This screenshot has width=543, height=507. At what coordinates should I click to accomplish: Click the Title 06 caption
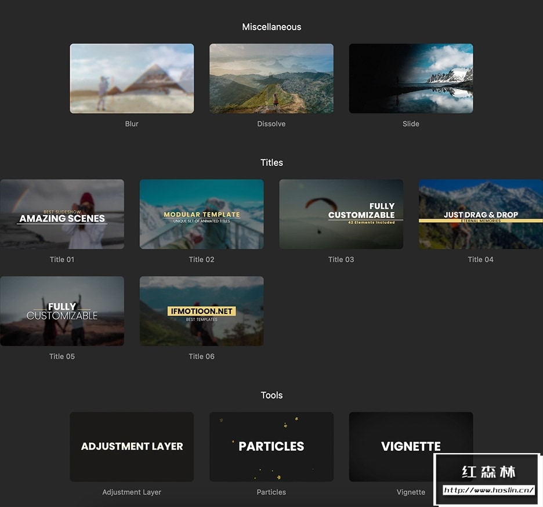[201, 356]
